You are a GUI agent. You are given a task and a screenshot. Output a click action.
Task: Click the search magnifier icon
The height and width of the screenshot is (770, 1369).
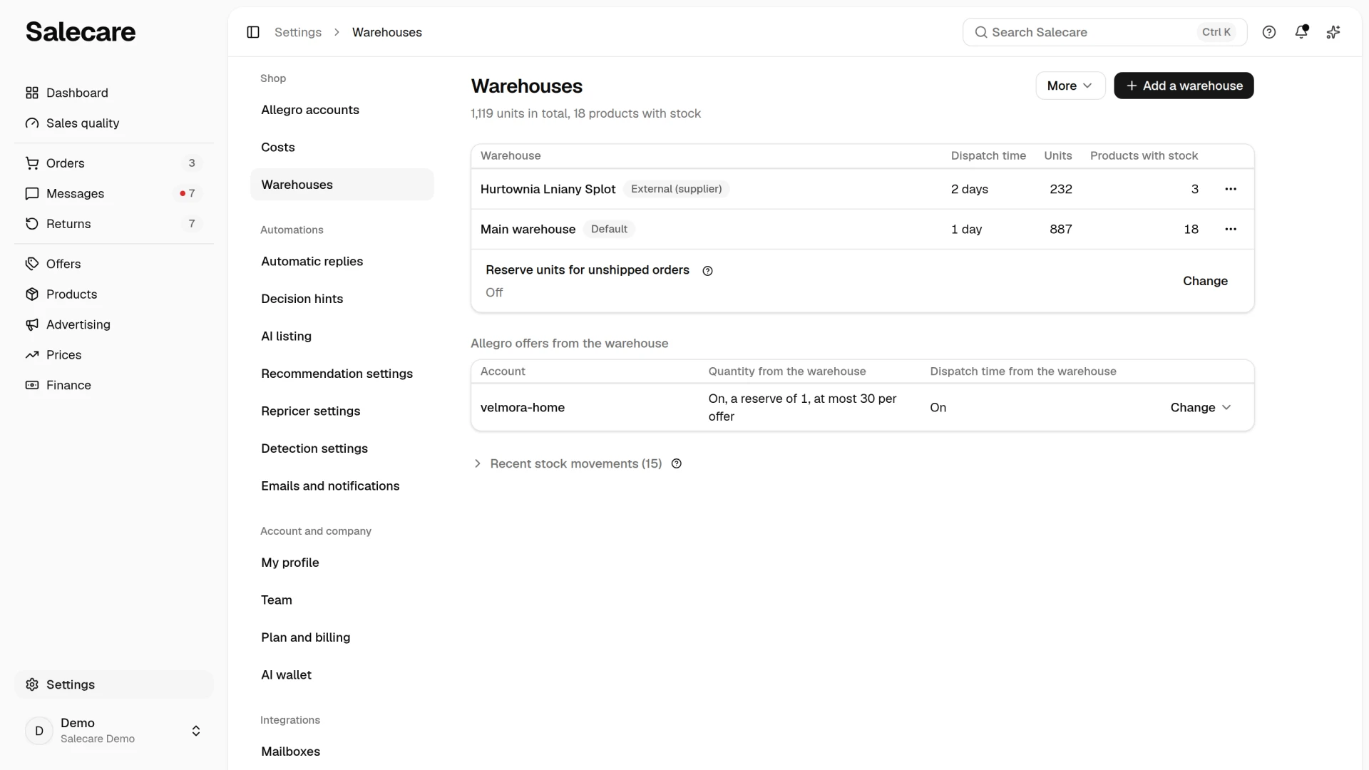[x=981, y=32]
